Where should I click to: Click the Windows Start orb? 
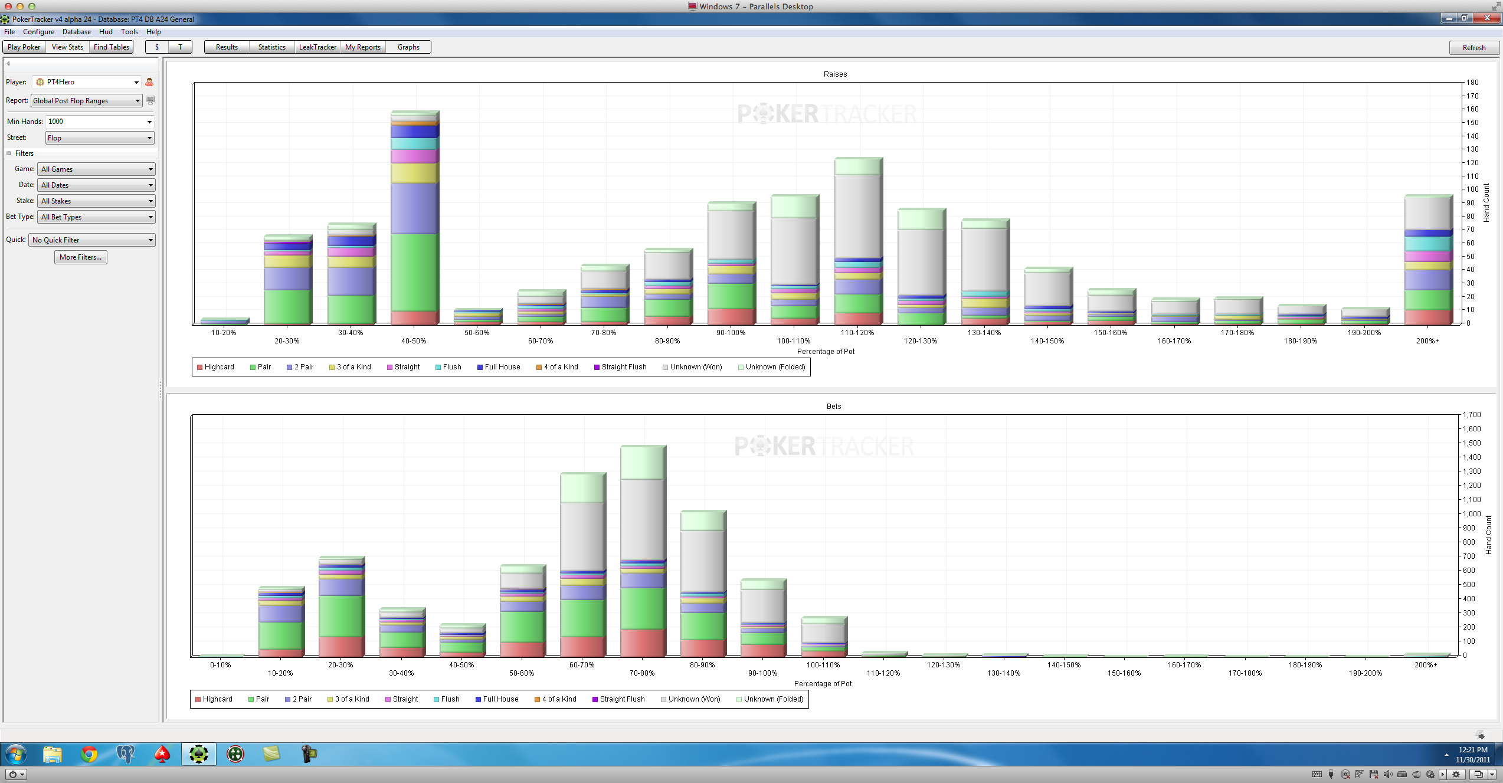tap(15, 754)
